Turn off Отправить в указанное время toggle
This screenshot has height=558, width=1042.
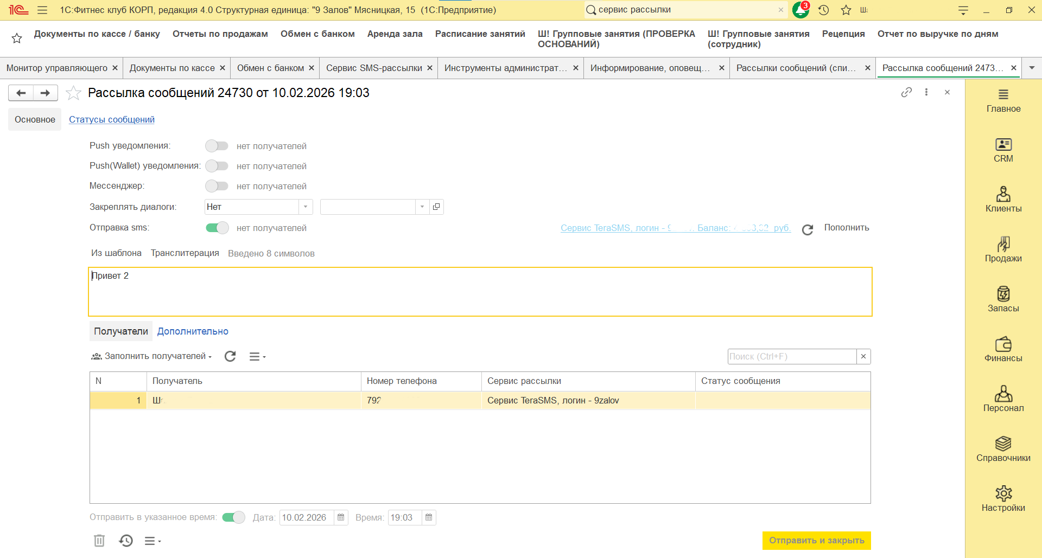point(234,517)
